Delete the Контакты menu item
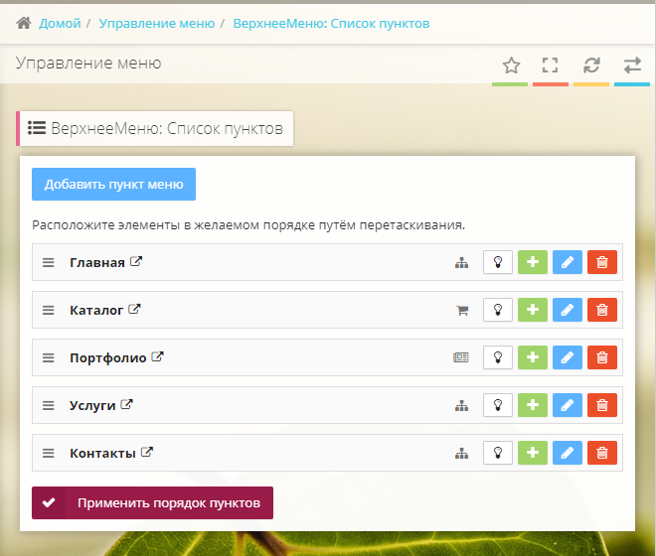Image resolution: width=656 pixels, height=556 pixels. [x=601, y=453]
